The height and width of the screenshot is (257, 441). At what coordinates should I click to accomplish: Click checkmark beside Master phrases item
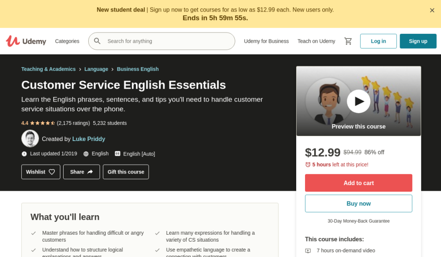coord(33,233)
